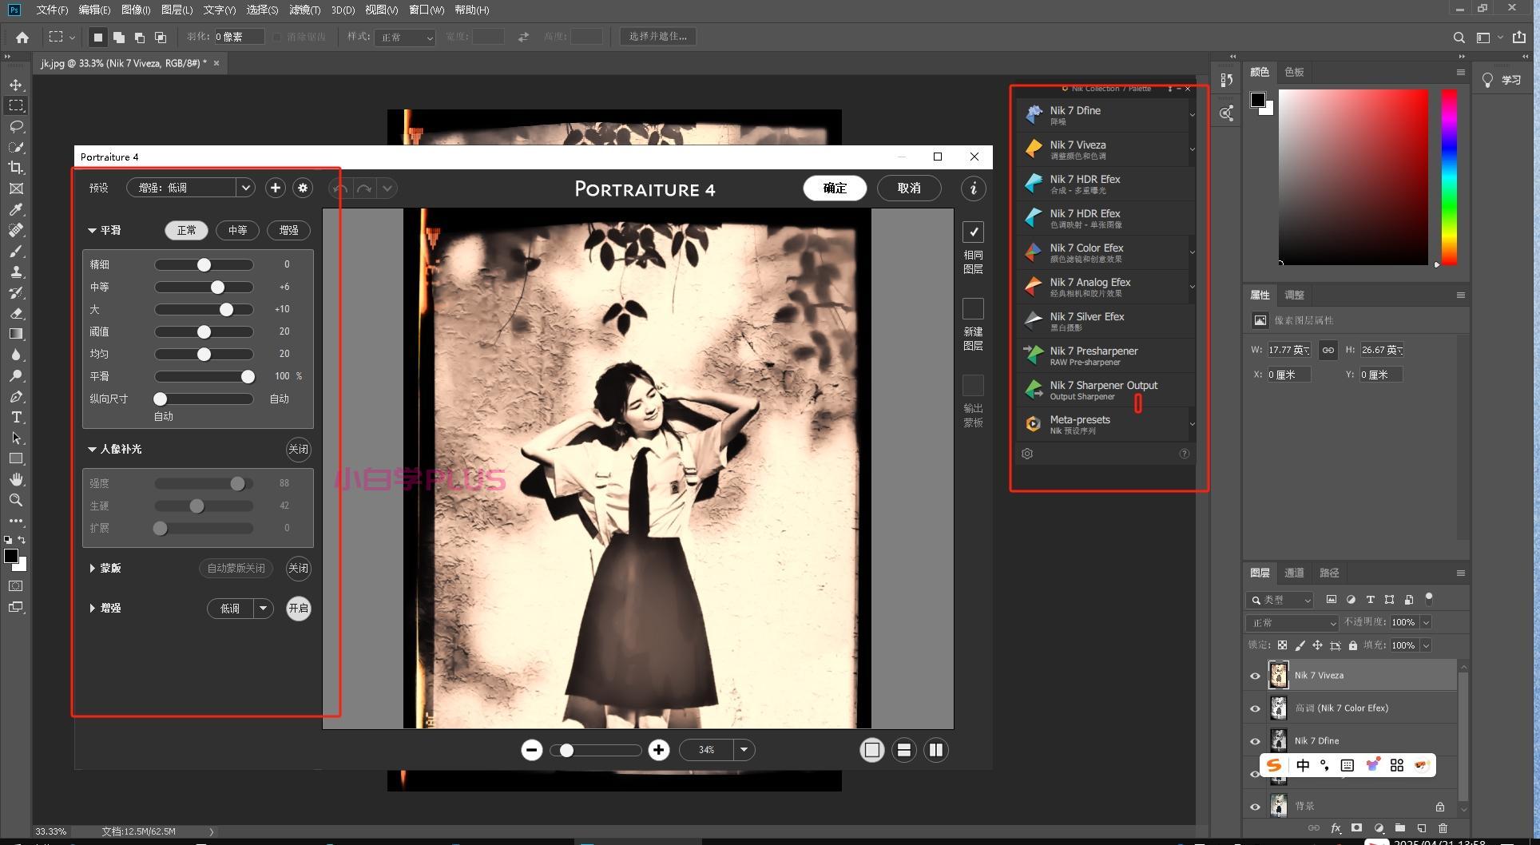The width and height of the screenshot is (1540, 845).
Task: Open Nik Collection palette settings gear
Action: (1027, 454)
